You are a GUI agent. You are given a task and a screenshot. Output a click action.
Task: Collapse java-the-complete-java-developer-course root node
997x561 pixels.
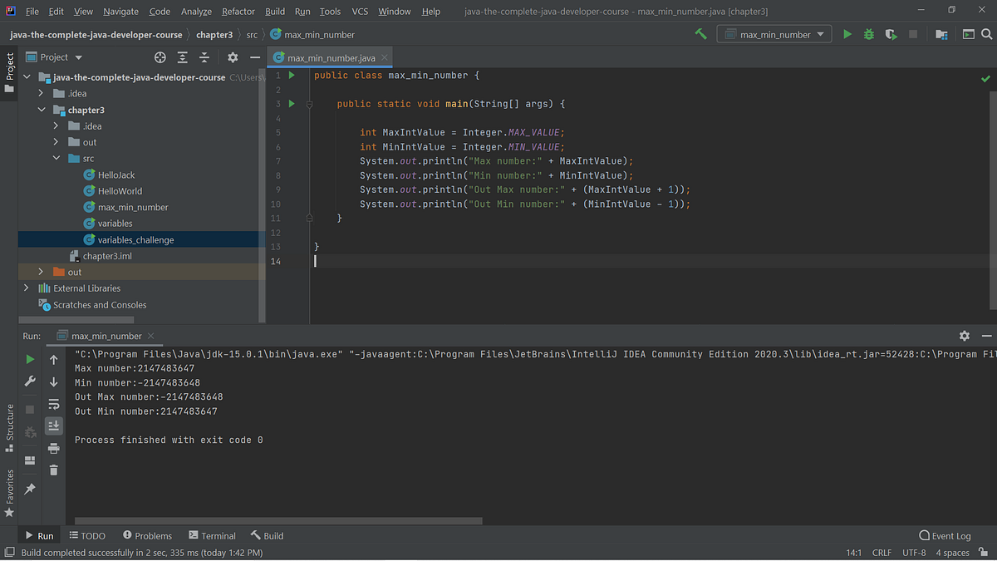tap(27, 77)
